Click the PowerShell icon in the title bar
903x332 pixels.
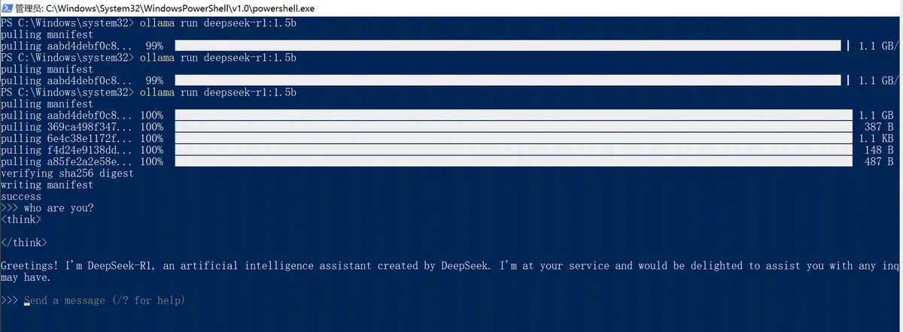pyautogui.click(x=7, y=8)
